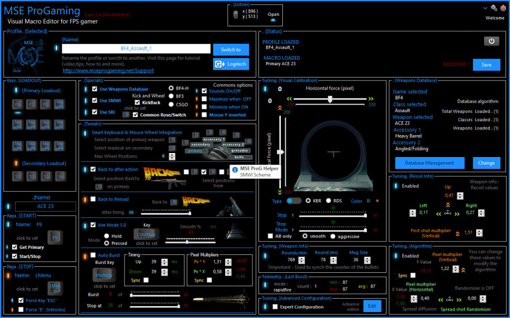Enable Maximize when OFF
This screenshot has width=510, height=318.
click(x=204, y=99)
